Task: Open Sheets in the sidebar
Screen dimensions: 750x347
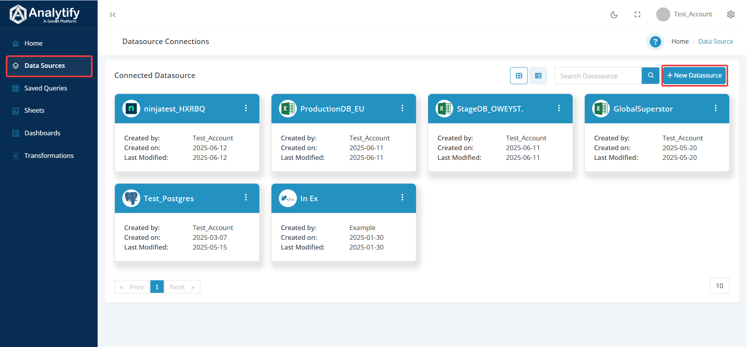Action: click(x=49, y=111)
